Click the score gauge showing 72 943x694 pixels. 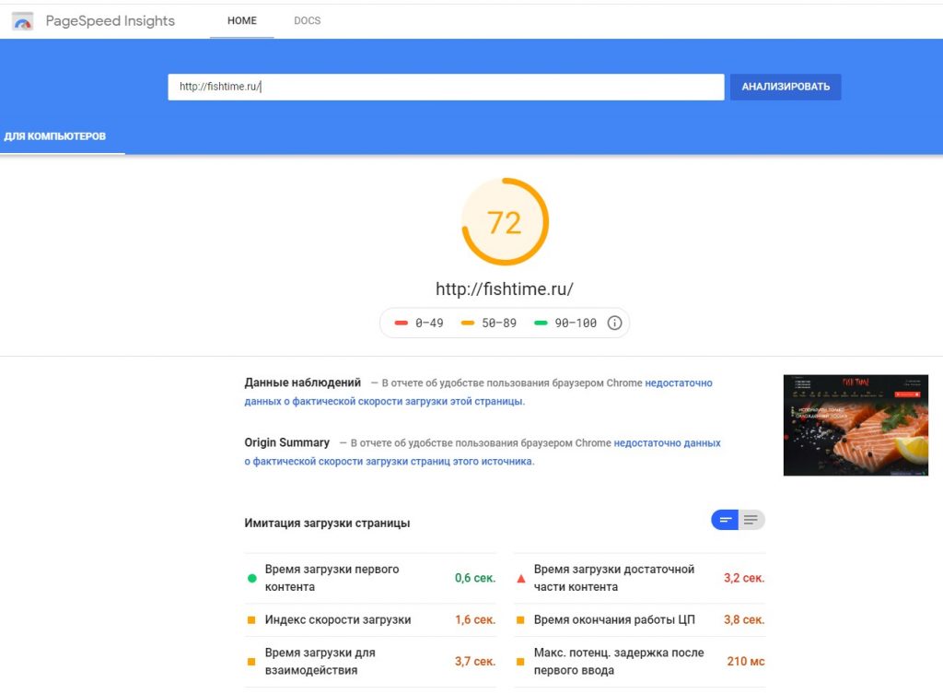click(505, 221)
